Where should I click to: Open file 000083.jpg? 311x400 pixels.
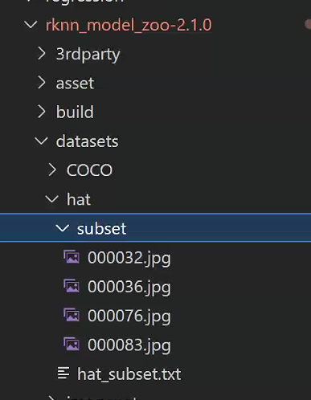[129, 345]
